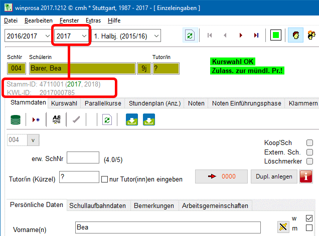
Task: Click the refresh icon in Stammdaten toolbar
Action: pos(106,120)
